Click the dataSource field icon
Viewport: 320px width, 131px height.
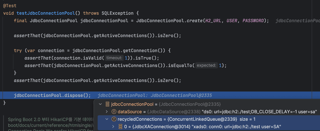tap(114, 112)
